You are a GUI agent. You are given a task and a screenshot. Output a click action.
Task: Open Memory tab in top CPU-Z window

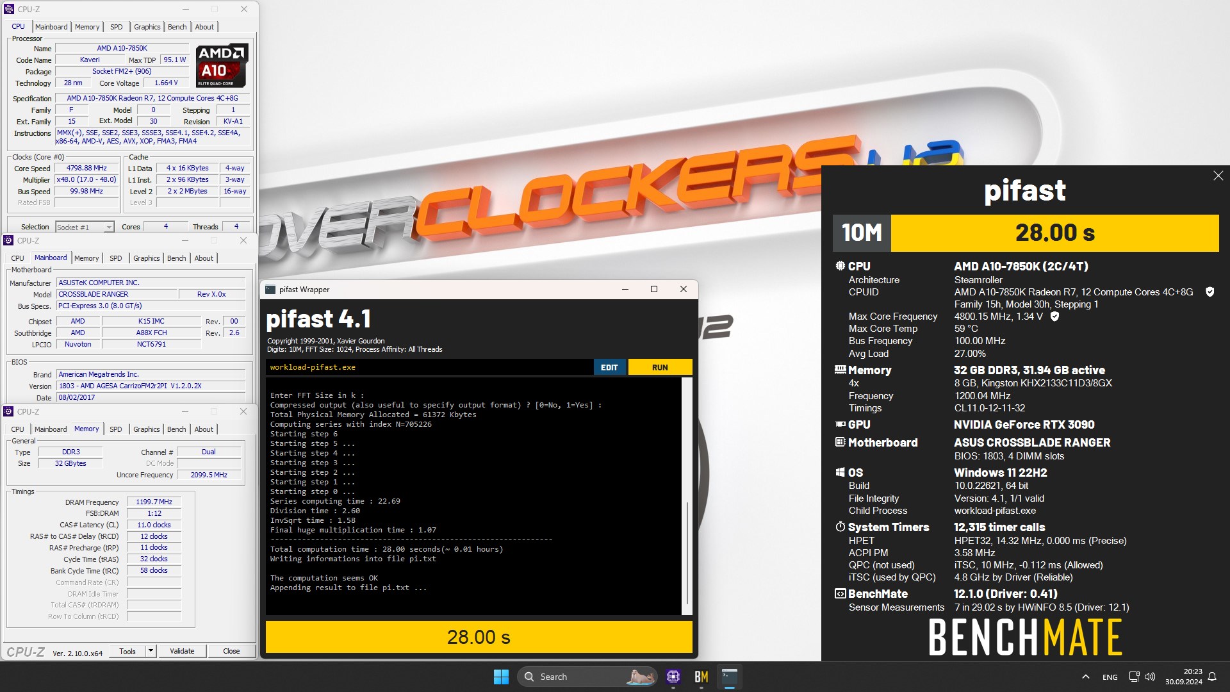(87, 27)
